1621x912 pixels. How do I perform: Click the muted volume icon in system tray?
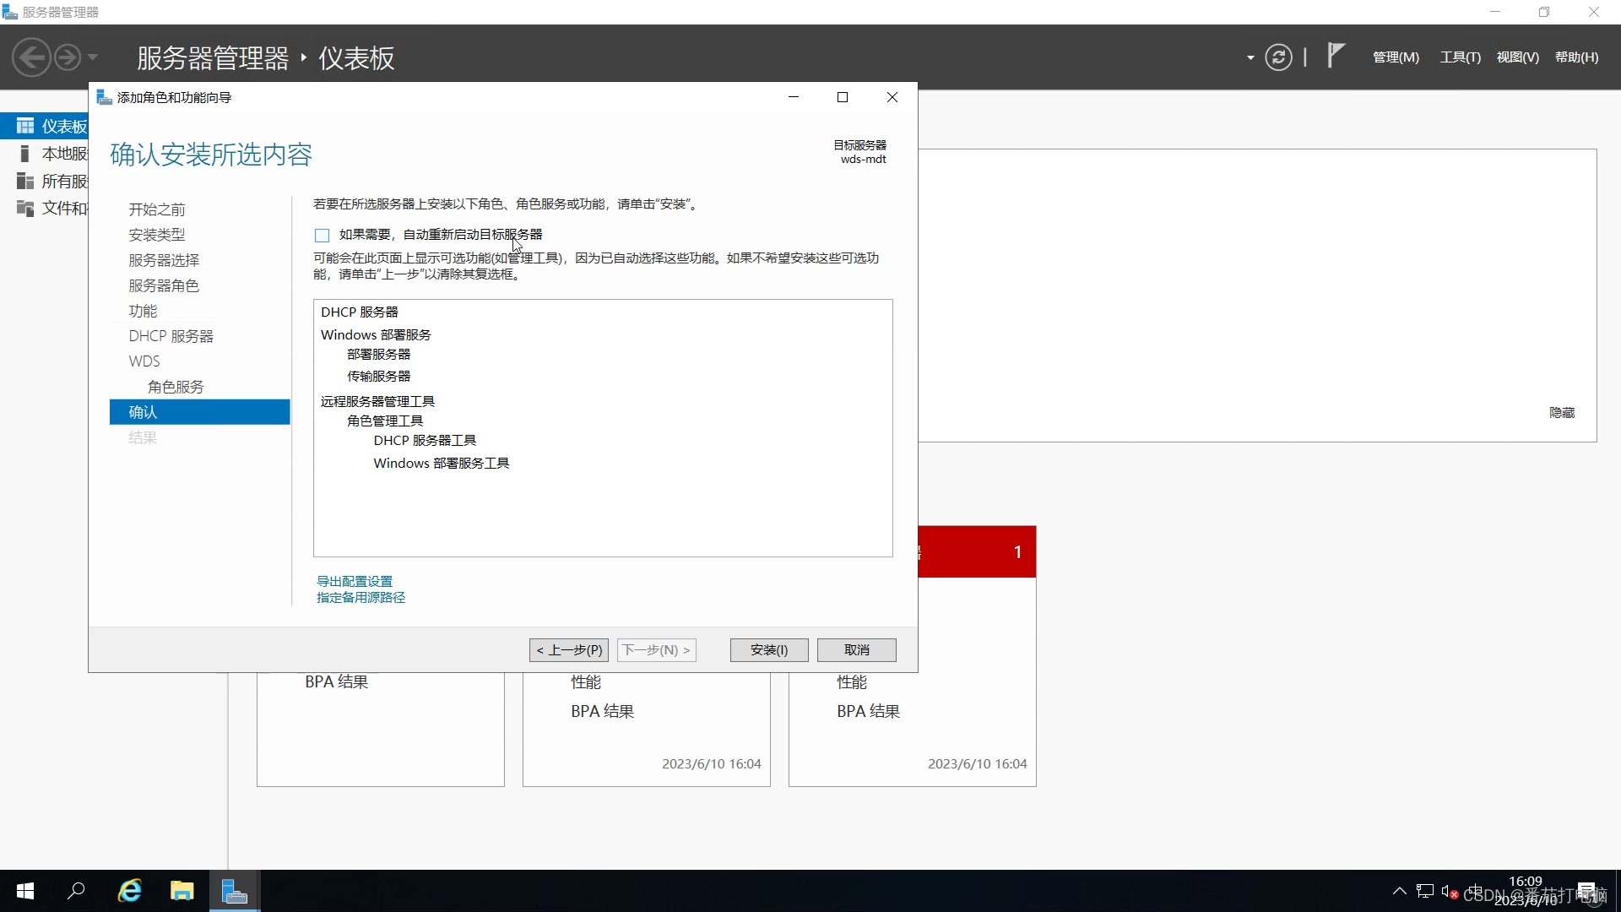[1450, 891]
